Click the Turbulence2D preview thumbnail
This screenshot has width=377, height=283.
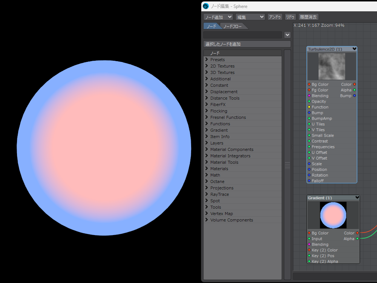pyautogui.click(x=331, y=66)
